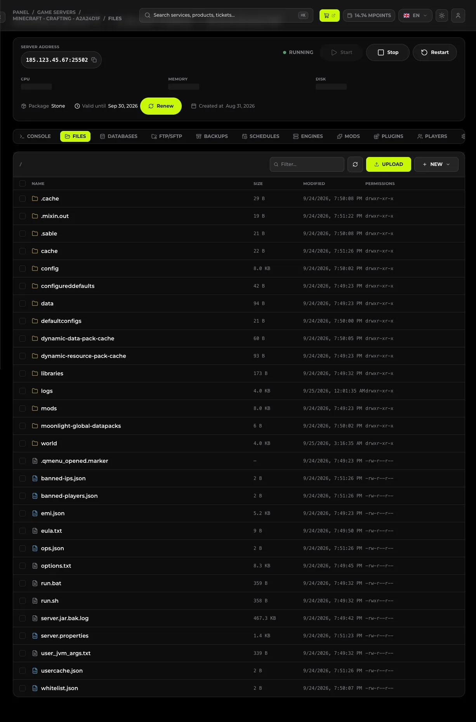Image resolution: width=476 pixels, height=722 pixels.
Task: Check the box for the config folder
Action: point(23,269)
